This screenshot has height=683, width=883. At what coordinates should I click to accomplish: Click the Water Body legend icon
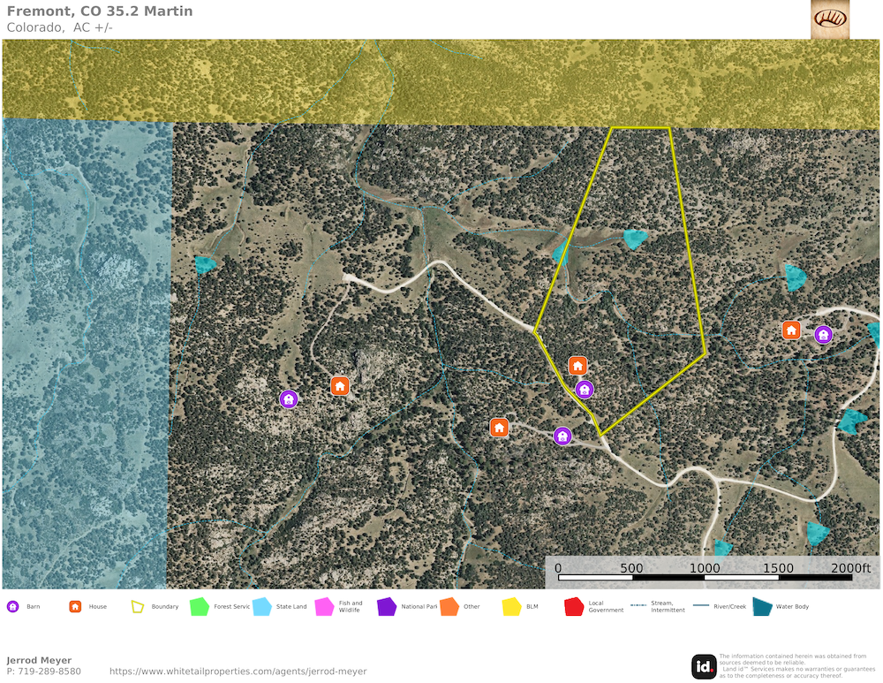pyautogui.click(x=760, y=607)
